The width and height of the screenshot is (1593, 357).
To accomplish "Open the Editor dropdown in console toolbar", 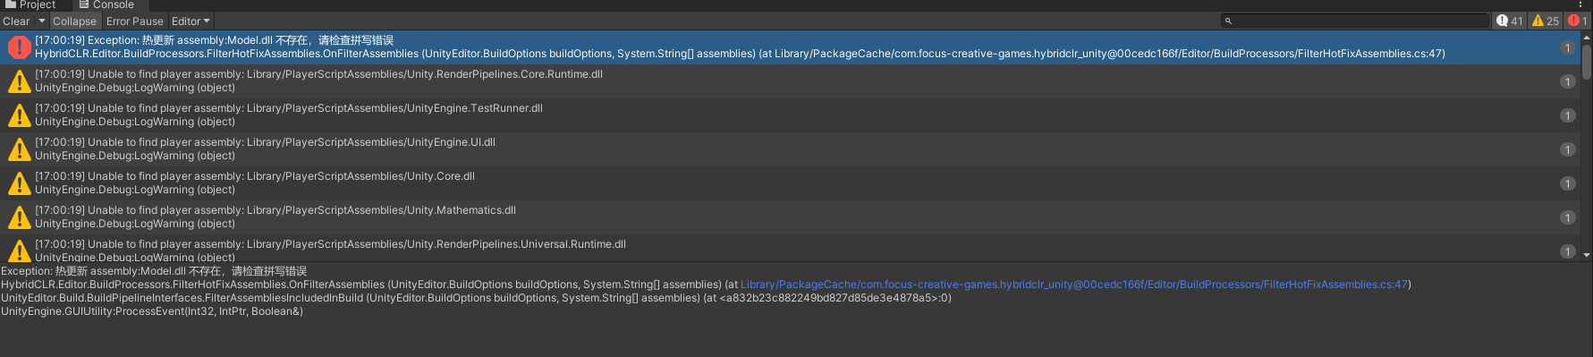I will point(191,21).
